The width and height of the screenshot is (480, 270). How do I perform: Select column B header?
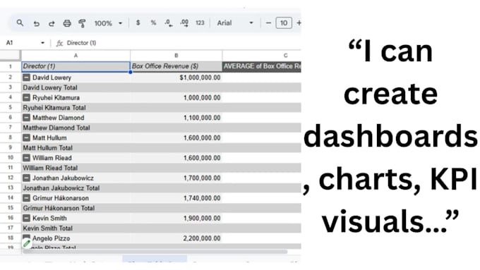point(176,56)
